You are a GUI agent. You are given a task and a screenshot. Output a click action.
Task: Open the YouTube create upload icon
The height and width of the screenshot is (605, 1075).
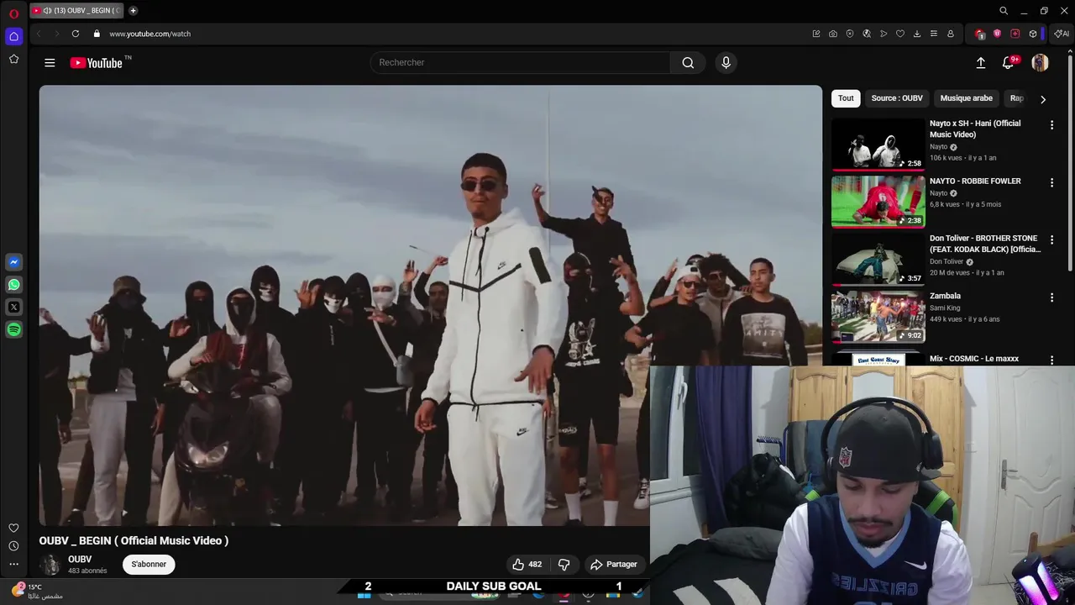coord(980,62)
